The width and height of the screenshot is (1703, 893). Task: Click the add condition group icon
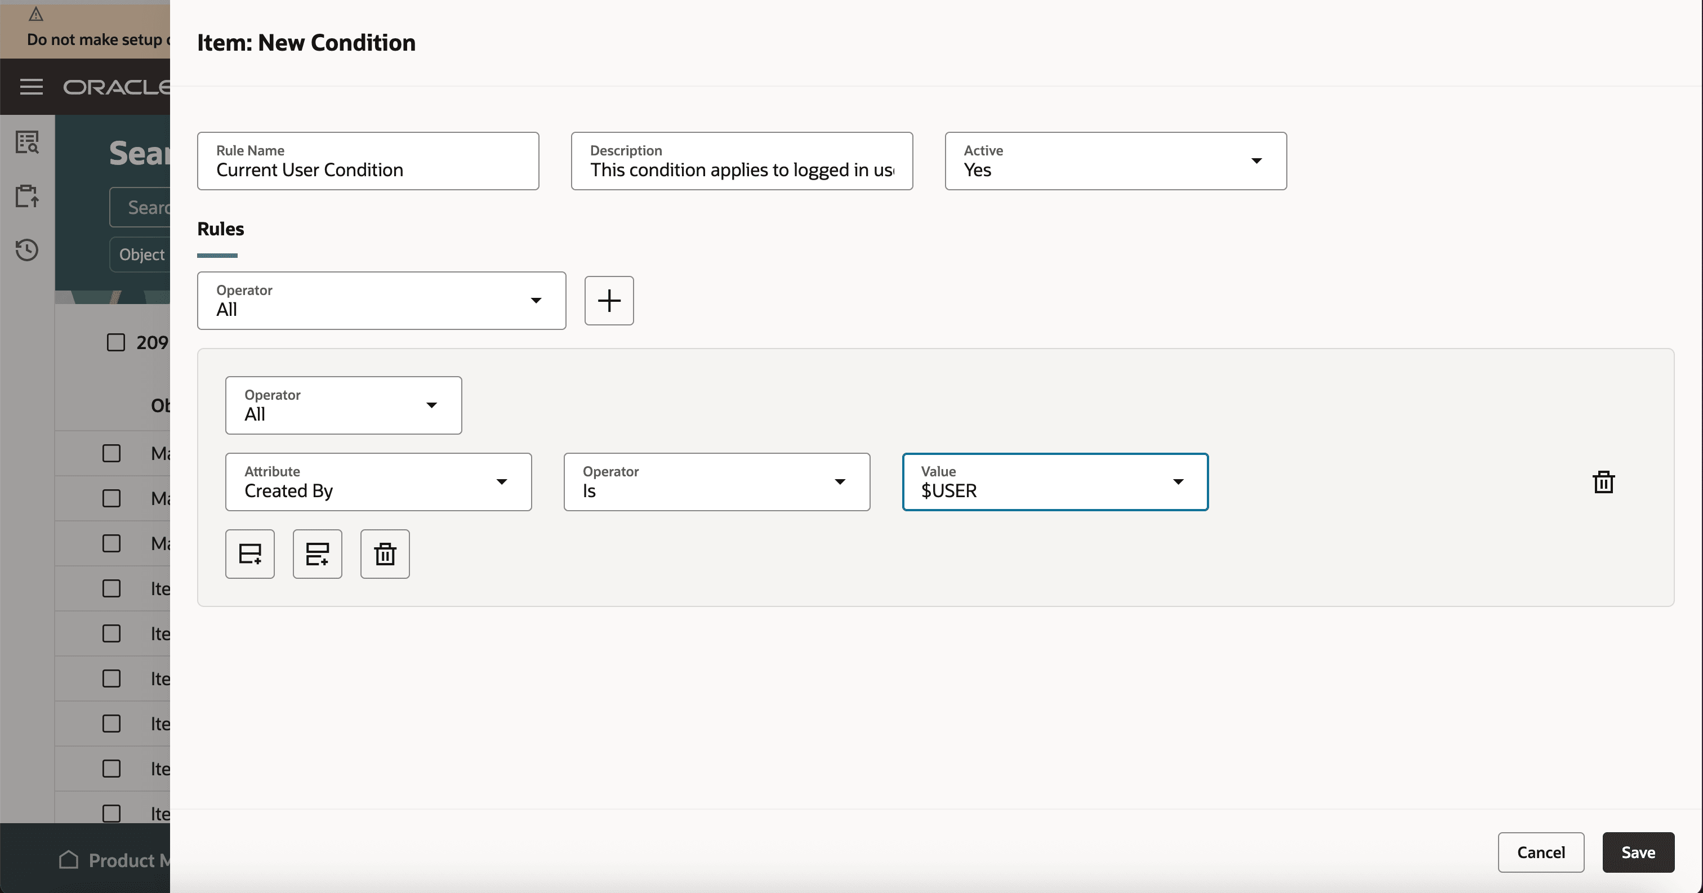tap(317, 554)
